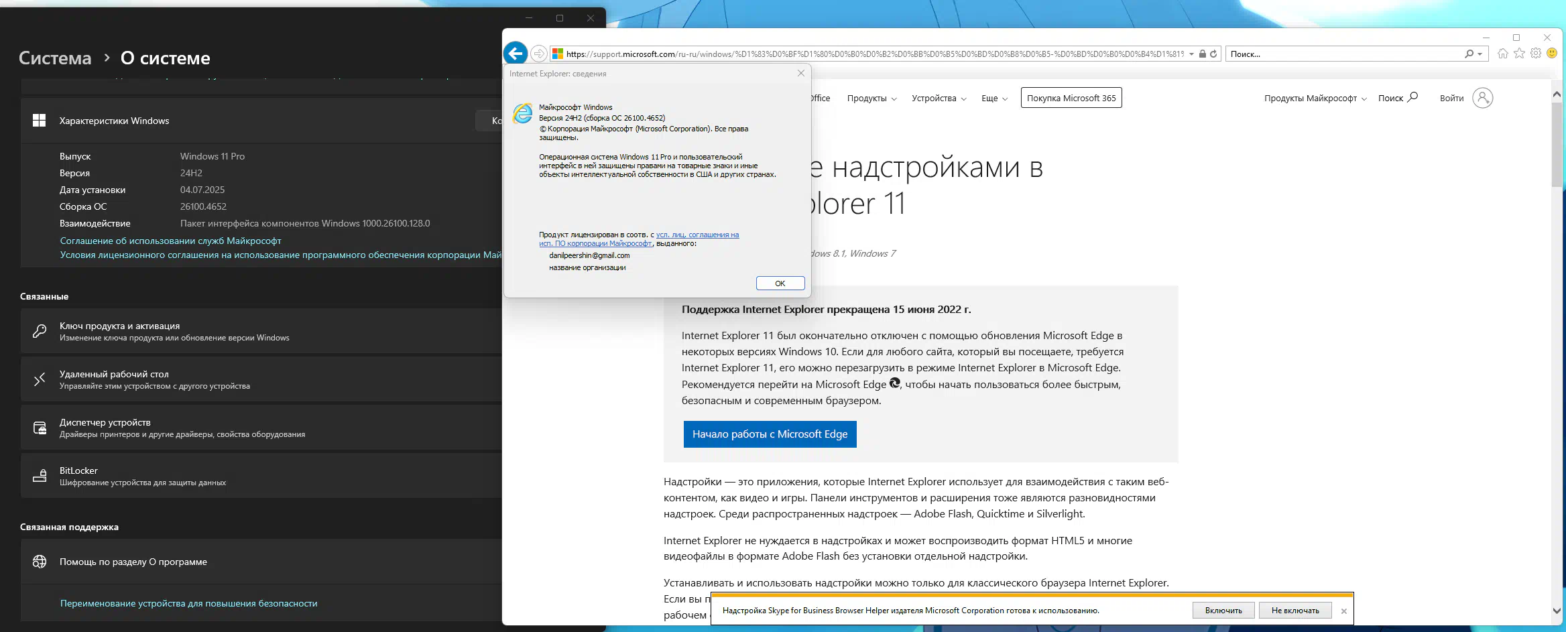
Task: Open Ключ продукта и активация
Action: (261, 331)
